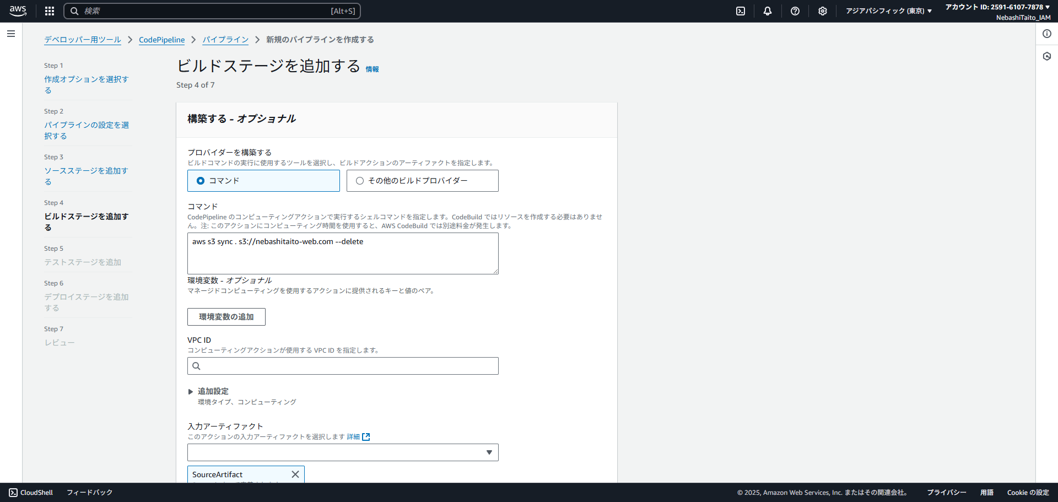Open the 入力アーティファクト dropdown
The width and height of the screenshot is (1058, 502).
pyautogui.click(x=343, y=452)
